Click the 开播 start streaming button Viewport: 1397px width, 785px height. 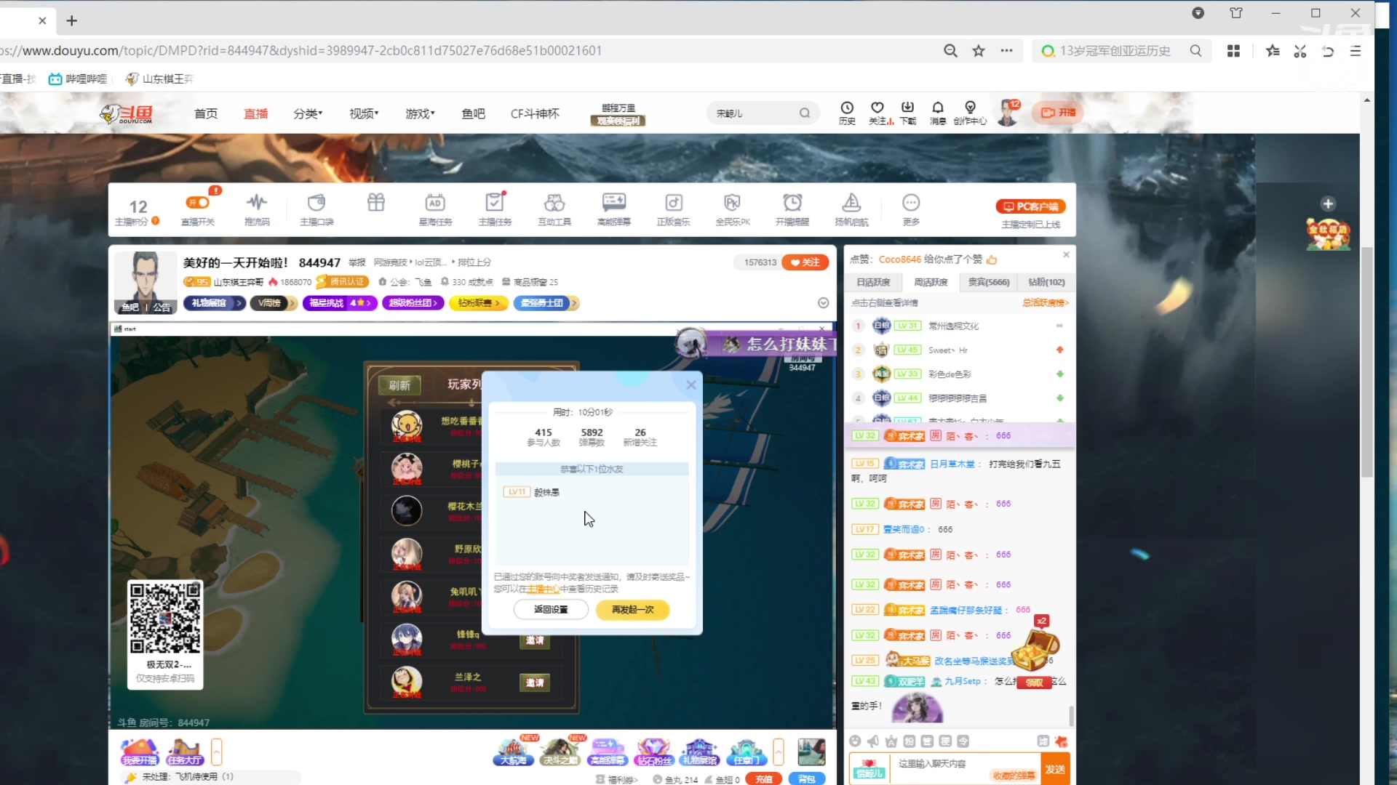click(1057, 113)
